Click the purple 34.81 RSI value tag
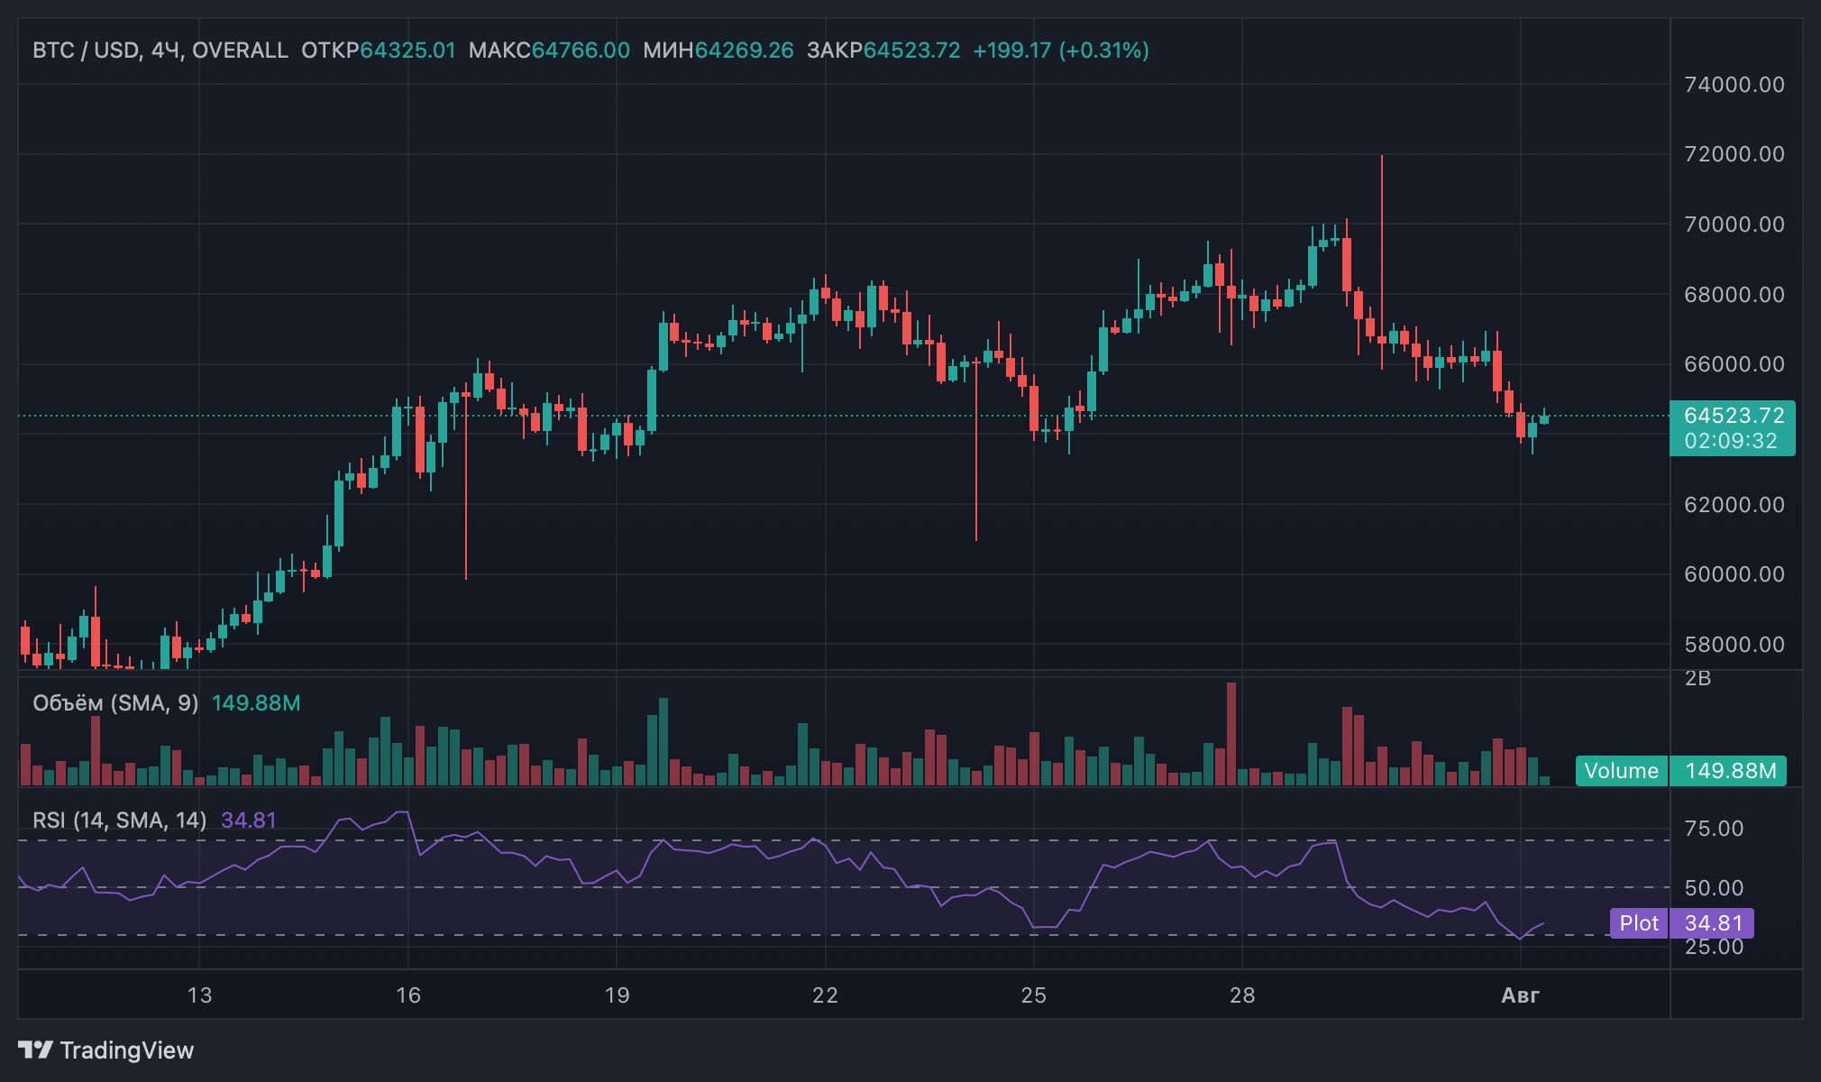This screenshot has height=1082, width=1821. point(1713,923)
